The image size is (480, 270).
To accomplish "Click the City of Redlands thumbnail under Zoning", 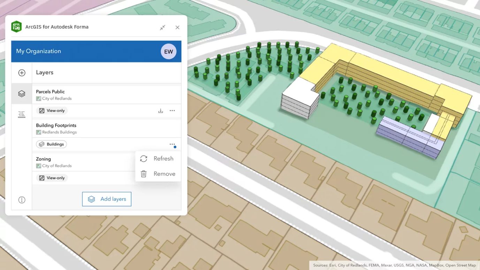I will (39, 165).
